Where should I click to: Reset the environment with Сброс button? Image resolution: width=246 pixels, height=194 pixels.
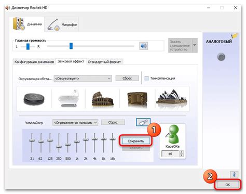click(127, 79)
